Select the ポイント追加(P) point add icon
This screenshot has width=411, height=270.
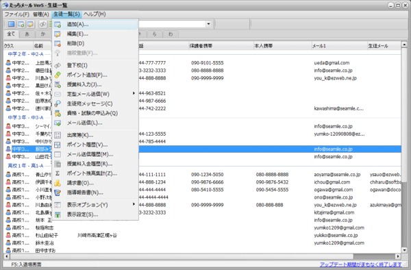pos(58,75)
